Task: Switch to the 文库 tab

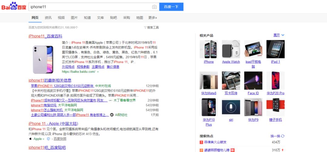Action: [100, 18]
